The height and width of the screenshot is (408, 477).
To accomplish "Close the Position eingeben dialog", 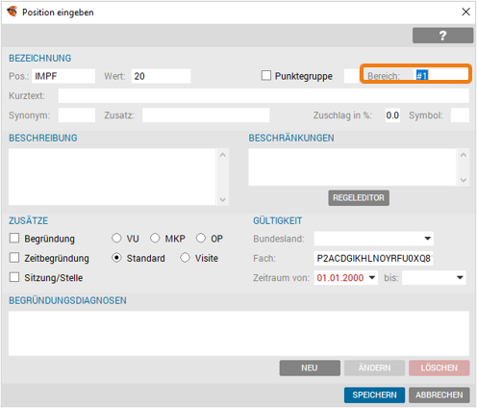I will [x=465, y=12].
